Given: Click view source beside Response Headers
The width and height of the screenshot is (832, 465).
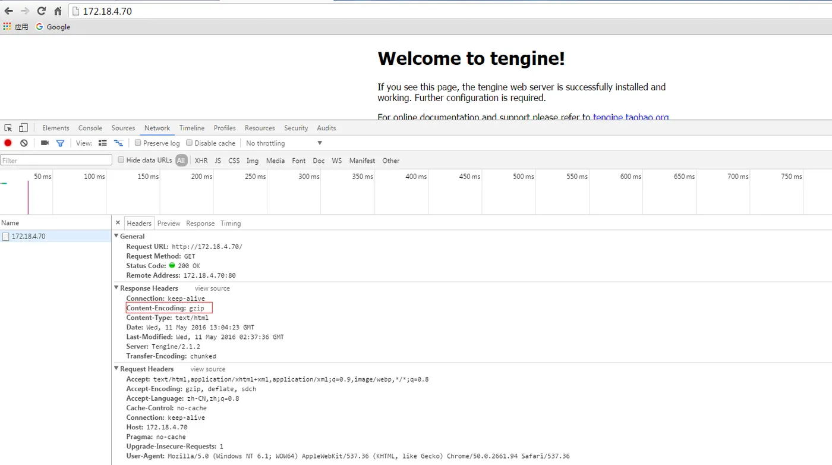Looking at the screenshot, I should 212,288.
